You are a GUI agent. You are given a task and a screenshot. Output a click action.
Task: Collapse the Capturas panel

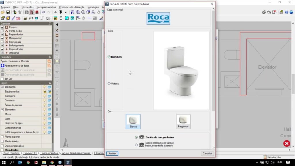click(50, 24)
